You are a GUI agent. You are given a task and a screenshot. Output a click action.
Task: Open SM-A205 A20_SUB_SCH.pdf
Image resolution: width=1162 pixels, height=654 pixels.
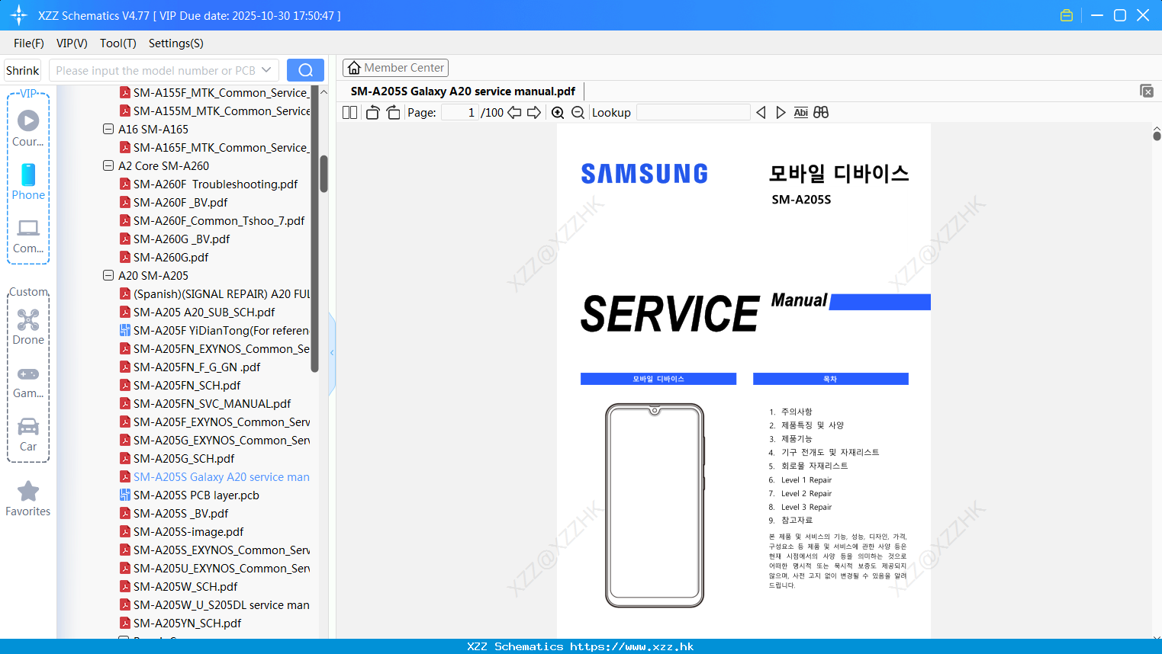tap(204, 313)
